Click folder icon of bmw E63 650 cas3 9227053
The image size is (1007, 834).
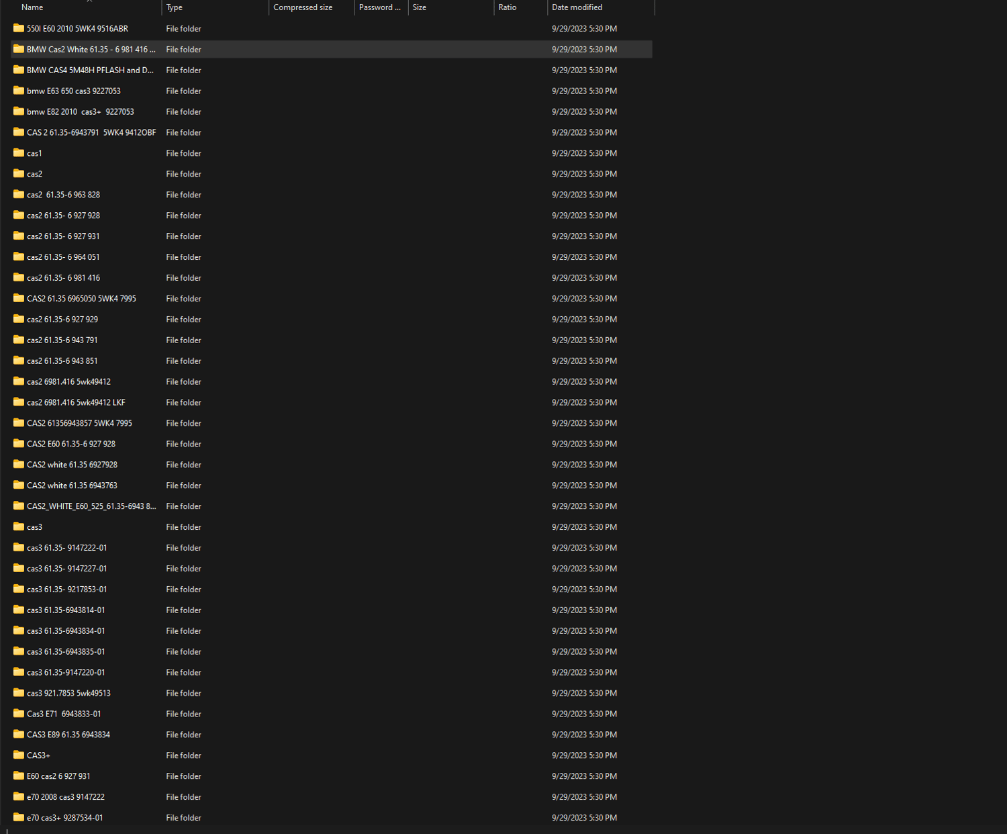pyautogui.click(x=19, y=91)
